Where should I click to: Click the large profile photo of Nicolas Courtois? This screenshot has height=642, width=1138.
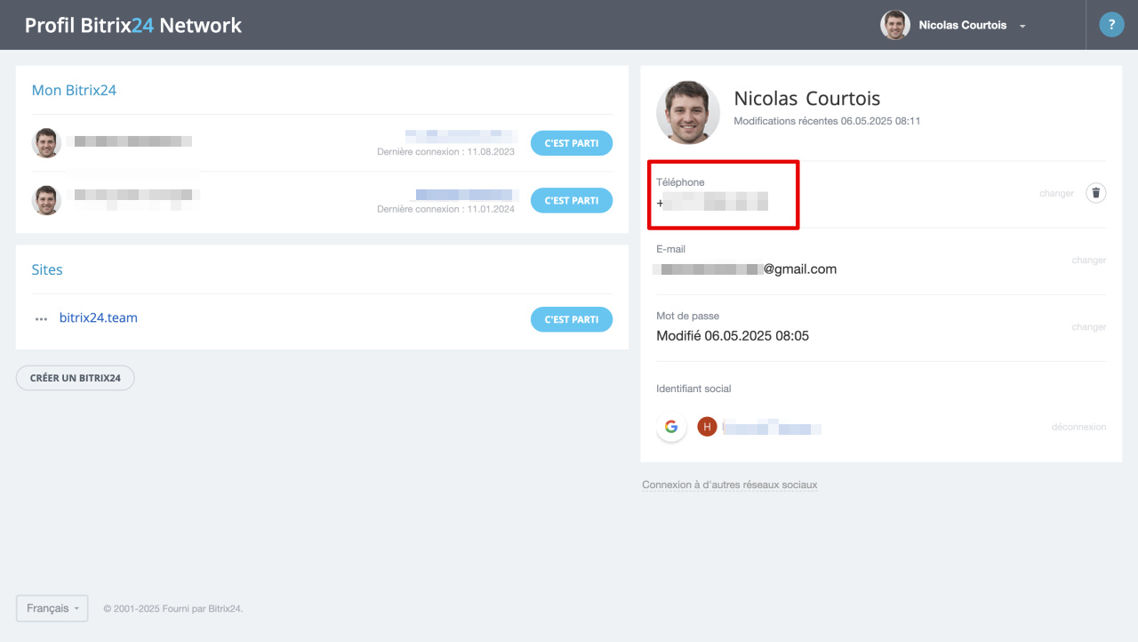click(x=688, y=113)
